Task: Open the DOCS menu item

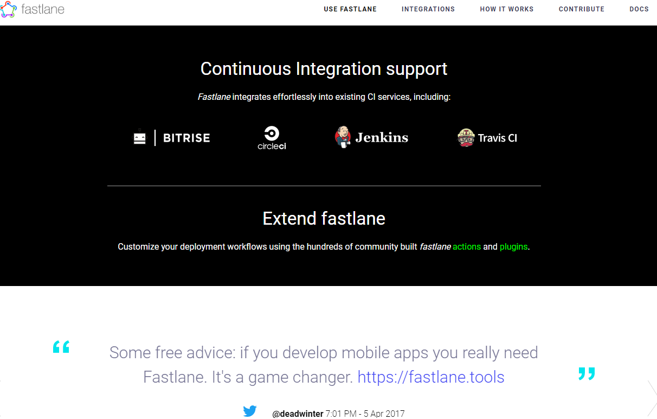Action: [639, 9]
